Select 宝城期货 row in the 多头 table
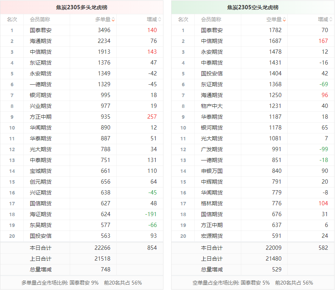 [x=40, y=171]
